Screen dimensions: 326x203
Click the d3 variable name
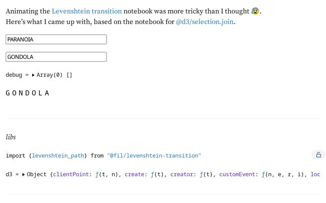point(9,175)
